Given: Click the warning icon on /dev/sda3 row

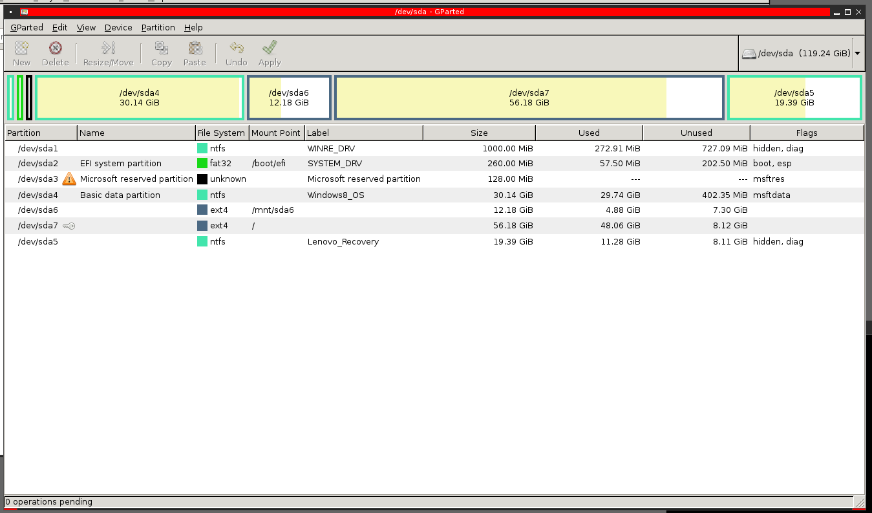Looking at the screenshot, I should point(69,179).
